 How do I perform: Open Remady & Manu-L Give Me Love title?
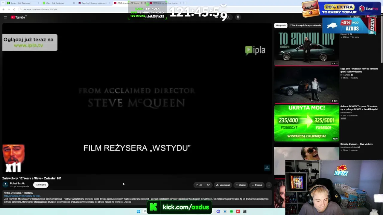coord(356,144)
